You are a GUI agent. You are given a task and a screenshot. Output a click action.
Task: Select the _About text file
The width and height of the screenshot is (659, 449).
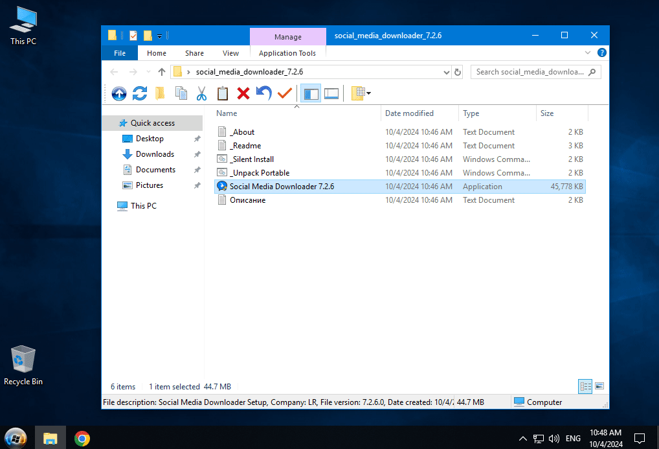pos(400,132)
